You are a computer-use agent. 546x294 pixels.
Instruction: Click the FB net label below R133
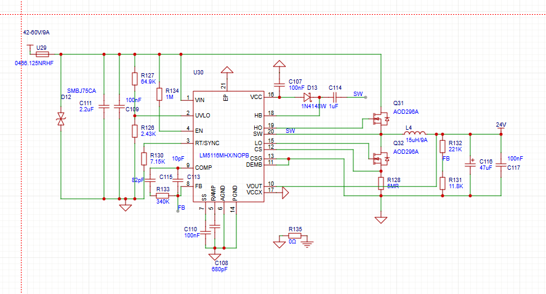pyautogui.click(x=182, y=208)
